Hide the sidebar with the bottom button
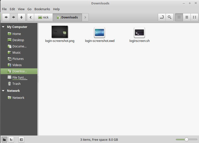199x143 pixels. [21, 140]
